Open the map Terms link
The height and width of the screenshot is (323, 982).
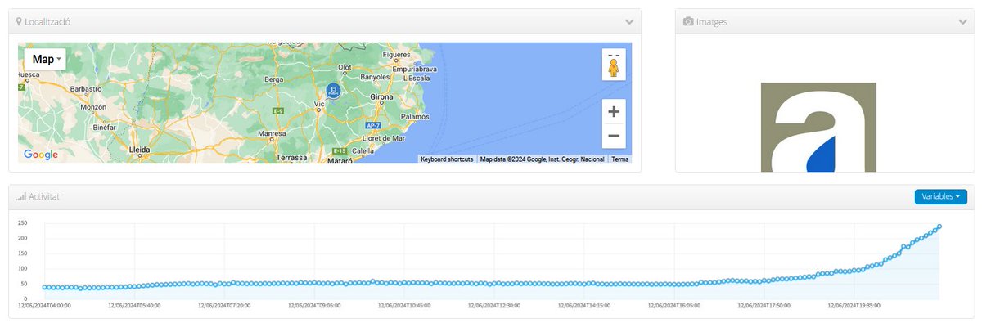[x=620, y=159]
